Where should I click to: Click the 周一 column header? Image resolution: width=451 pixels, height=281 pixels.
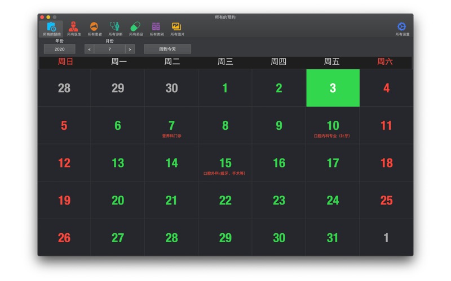(119, 62)
